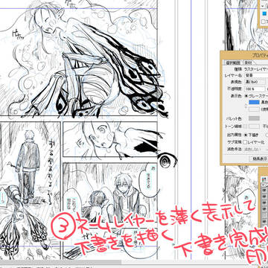Toggle the topmost eye icon in layer list
This screenshot has height=268, width=268.
pos(264,190)
